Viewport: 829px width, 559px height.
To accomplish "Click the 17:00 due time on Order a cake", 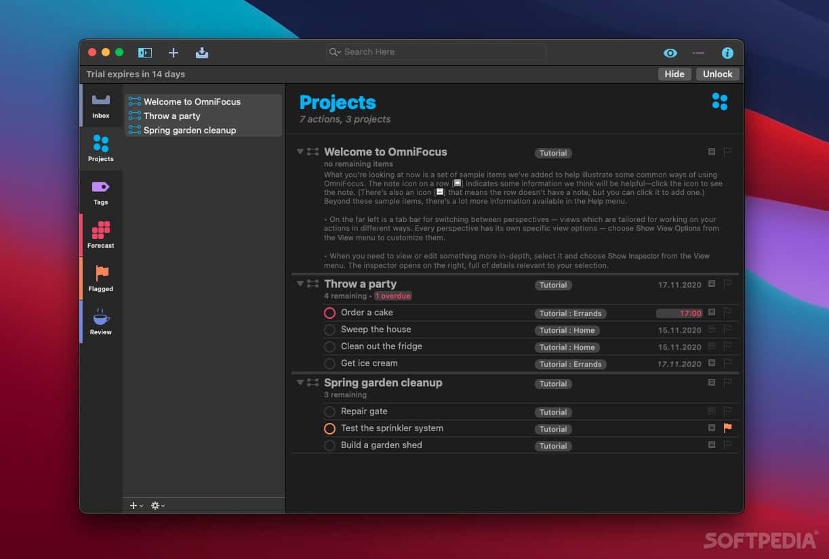I will [x=679, y=313].
